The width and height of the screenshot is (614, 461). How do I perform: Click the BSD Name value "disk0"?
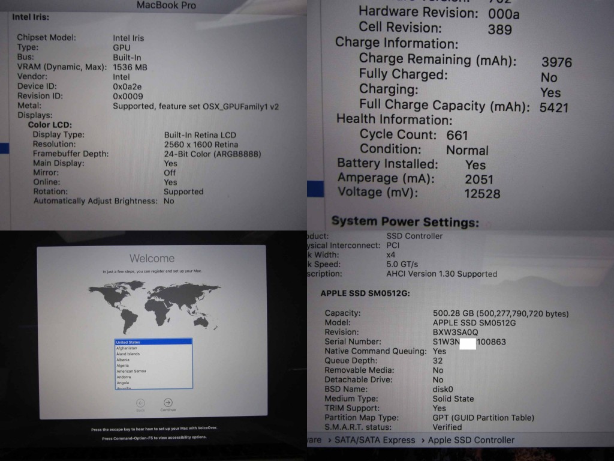tap(443, 389)
